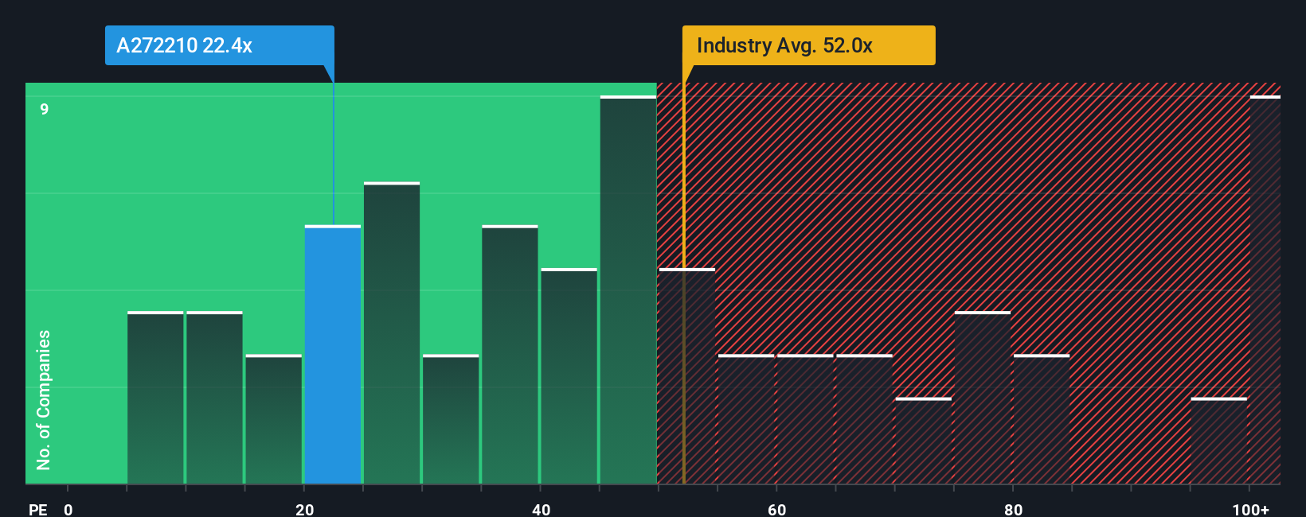Select the bar for PE 25-30
1306x517 pixels.
click(392, 333)
